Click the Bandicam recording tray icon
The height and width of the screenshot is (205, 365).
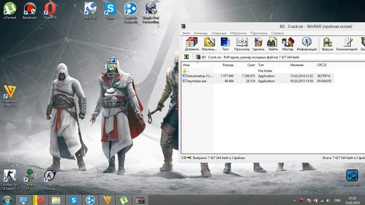301,200
